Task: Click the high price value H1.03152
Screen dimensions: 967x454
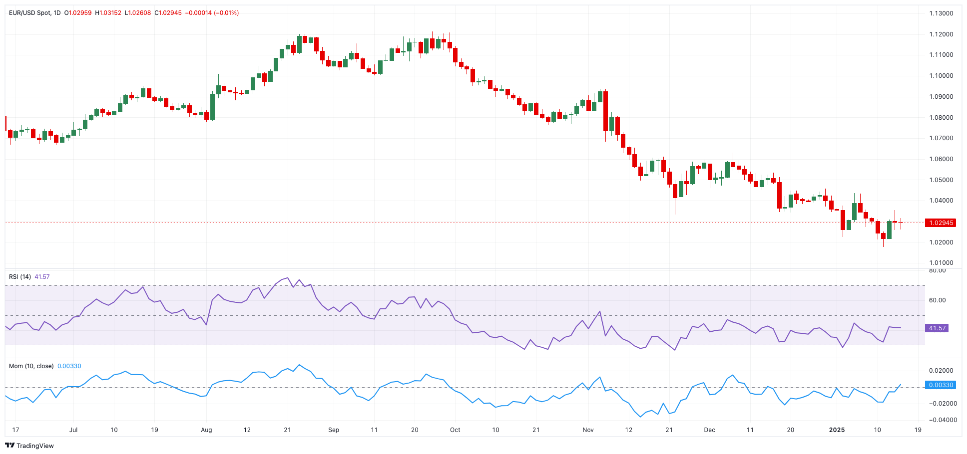Action: pos(110,13)
